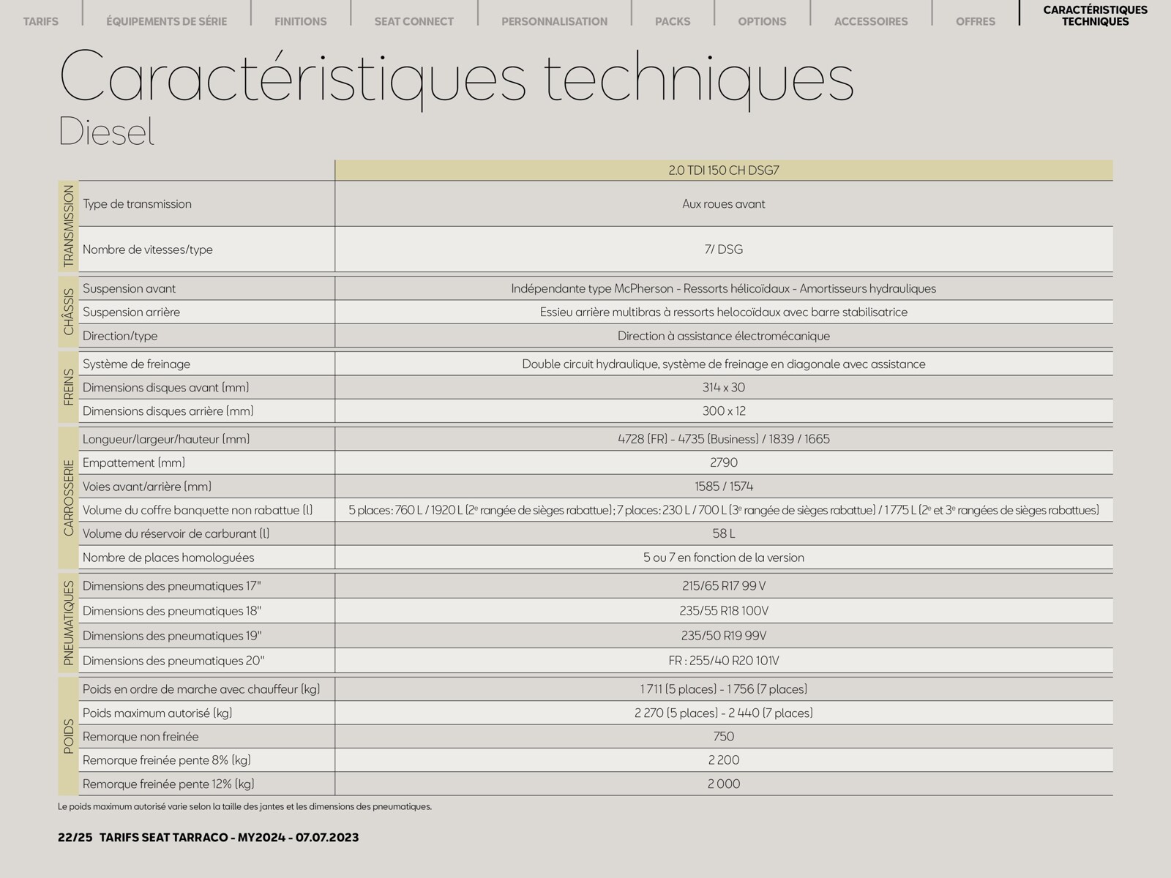Screen dimensions: 1171x878
Task: Click 'Double circuit hydraulique' description
Action: [724, 364]
